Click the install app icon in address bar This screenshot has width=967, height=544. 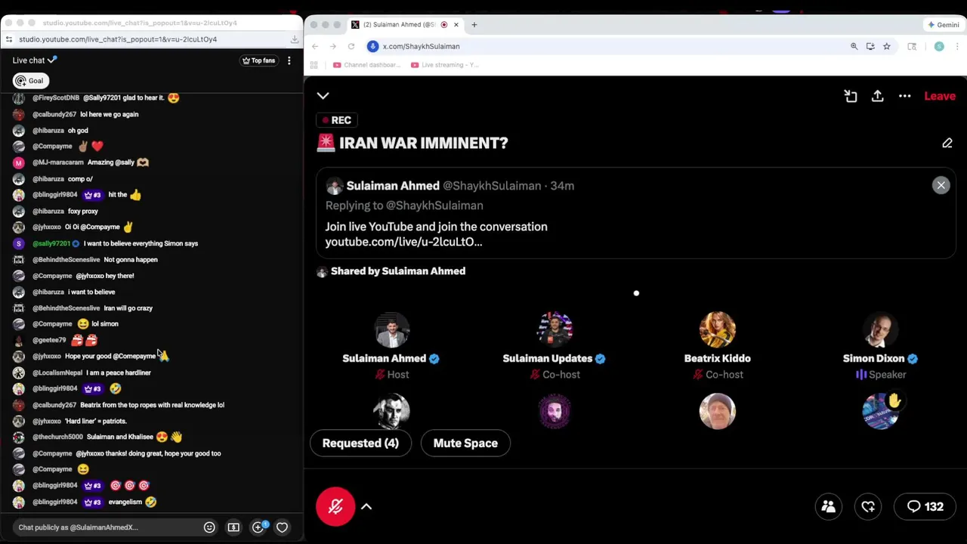tap(870, 46)
